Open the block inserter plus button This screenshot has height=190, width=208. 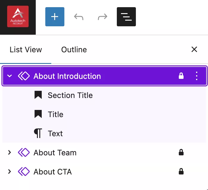(x=55, y=17)
